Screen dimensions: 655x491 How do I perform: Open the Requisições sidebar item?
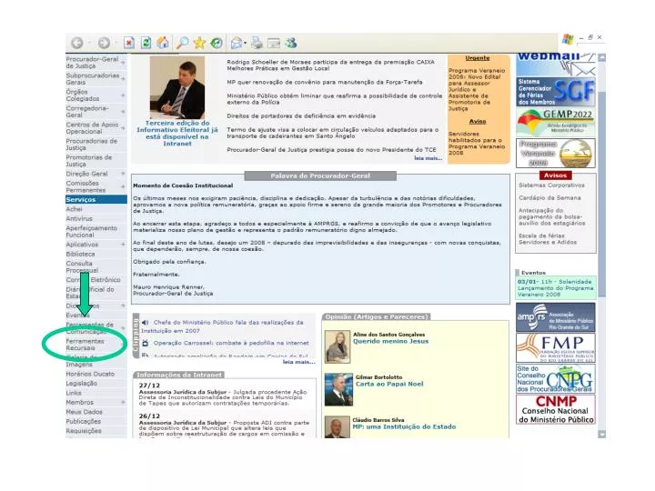click(x=84, y=431)
